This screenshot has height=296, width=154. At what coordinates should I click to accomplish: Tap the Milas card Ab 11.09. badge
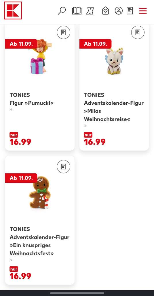[x=95, y=44]
